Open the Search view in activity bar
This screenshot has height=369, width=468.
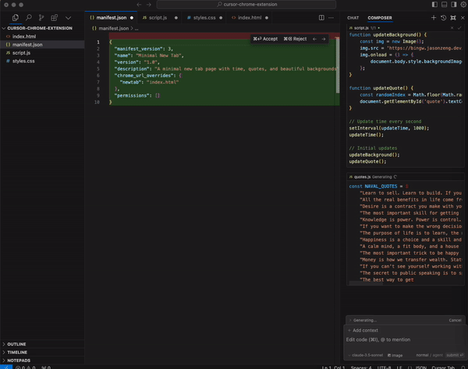[29, 16]
